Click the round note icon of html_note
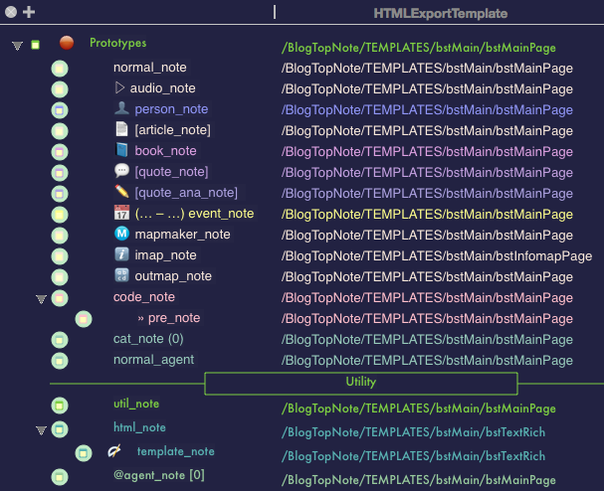This screenshot has width=604, height=491. [x=60, y=429]
